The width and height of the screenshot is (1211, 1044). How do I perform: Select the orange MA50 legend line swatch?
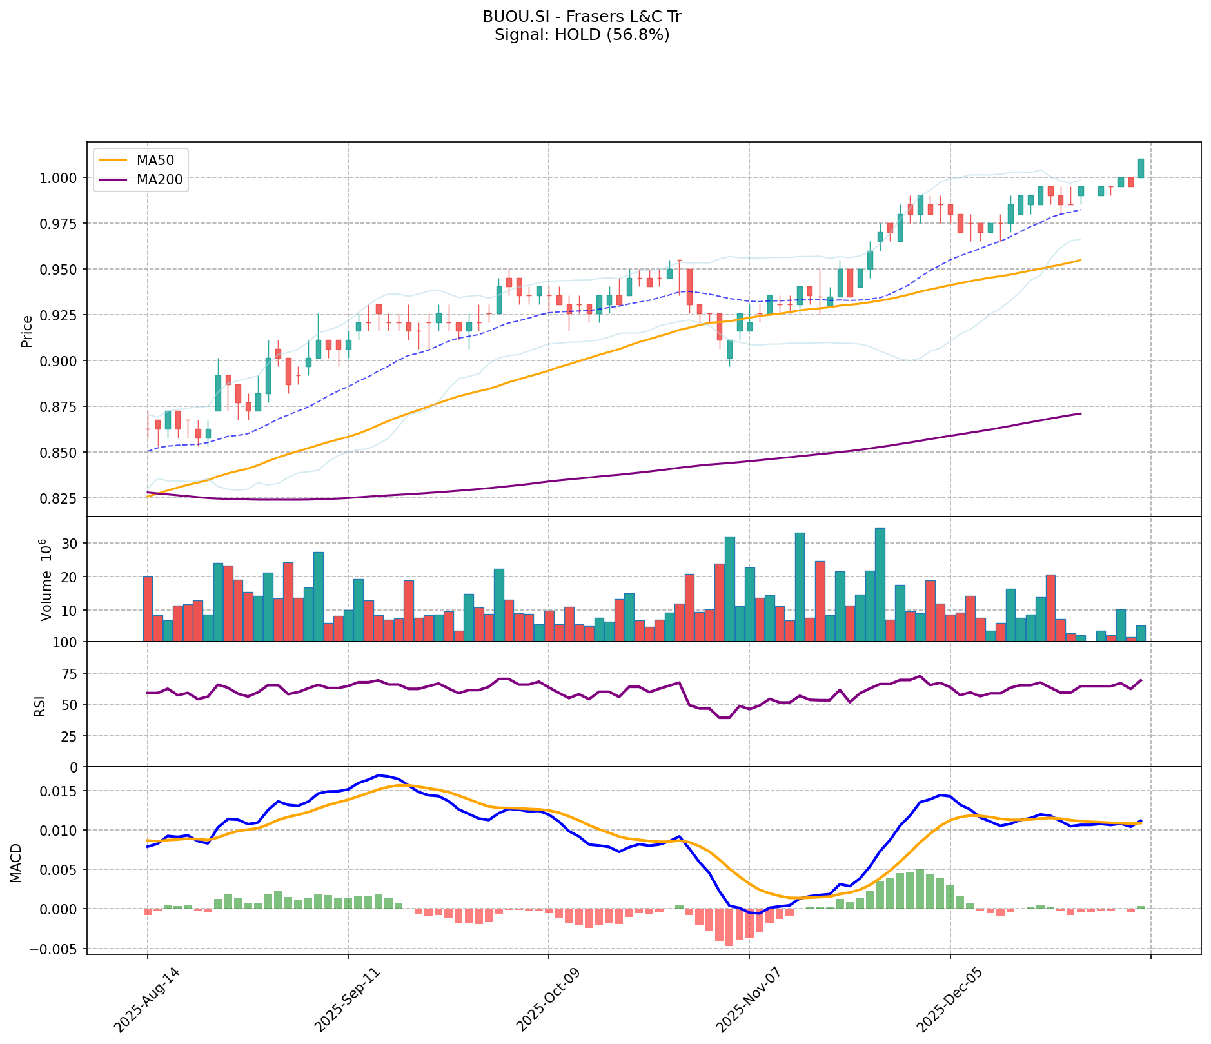(x=113, y=159)
